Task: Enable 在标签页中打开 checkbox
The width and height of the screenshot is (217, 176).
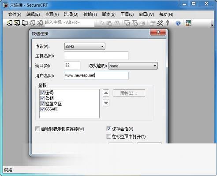Action: click(x=108, y=136)
